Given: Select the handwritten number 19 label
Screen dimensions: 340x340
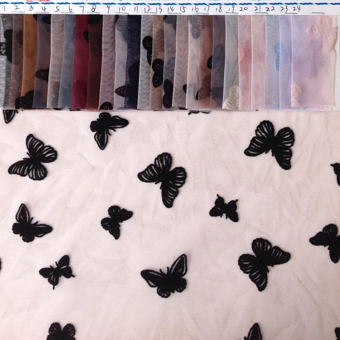Looking at the screenshot, I should (x=232, y=9).
